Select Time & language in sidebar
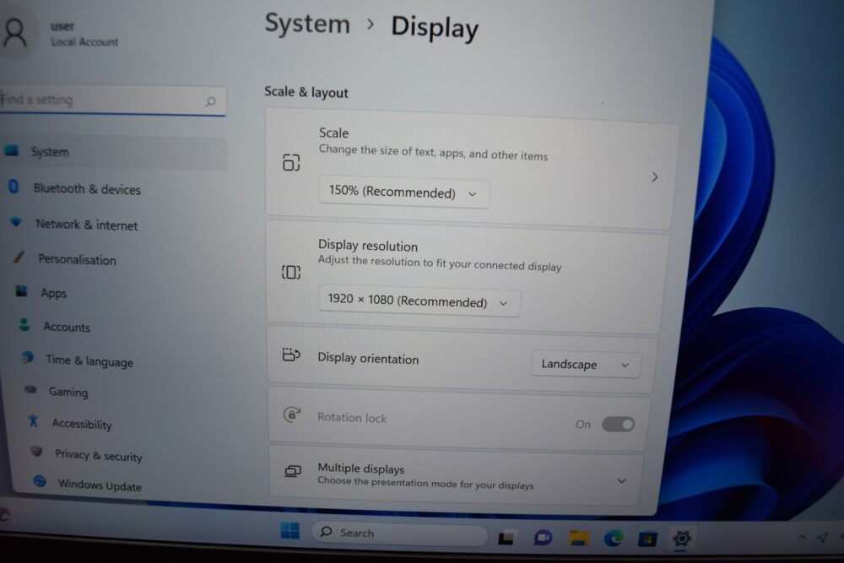Screen dimensions: 844x563 point(89,360)
